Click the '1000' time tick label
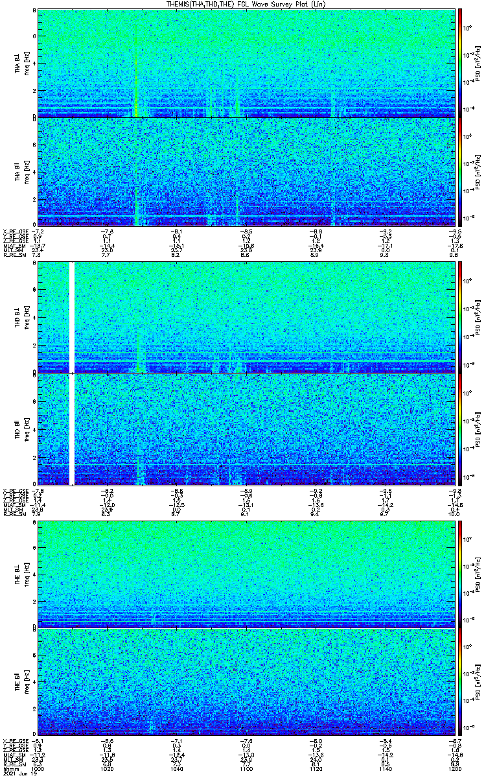Image resolution: width=486 pixels, height=778 pixels. coord(38,770)
